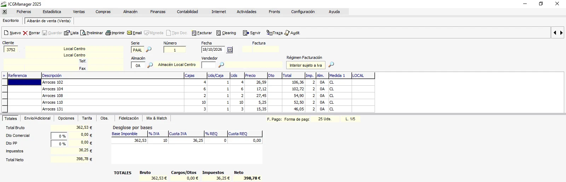Open the Finanzas menu
The image size is (566, 182).
(x=158, y=12)
